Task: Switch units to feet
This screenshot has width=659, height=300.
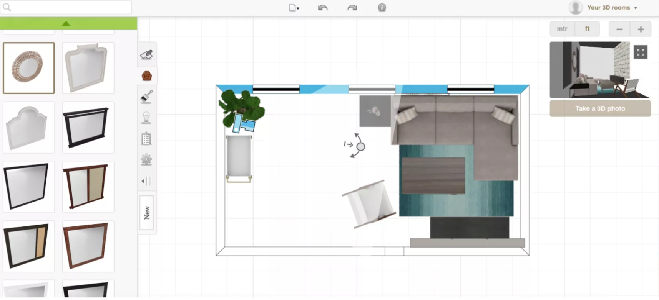Action: 587,29
